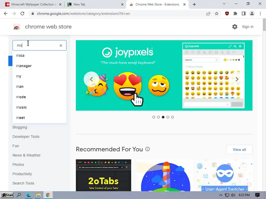Screen dimensions: 266x199
Task: Select fifth carousel dot
Action: coord(172,117)
